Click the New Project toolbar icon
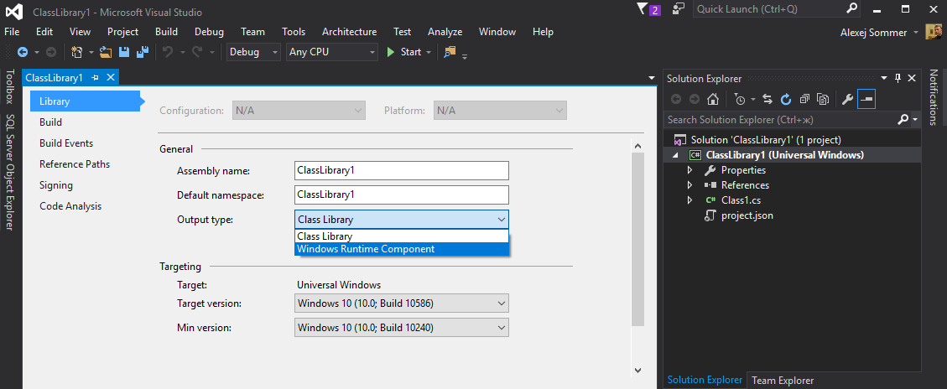The height and width of the screenshot is (389, 947). (x=76, y=53)
